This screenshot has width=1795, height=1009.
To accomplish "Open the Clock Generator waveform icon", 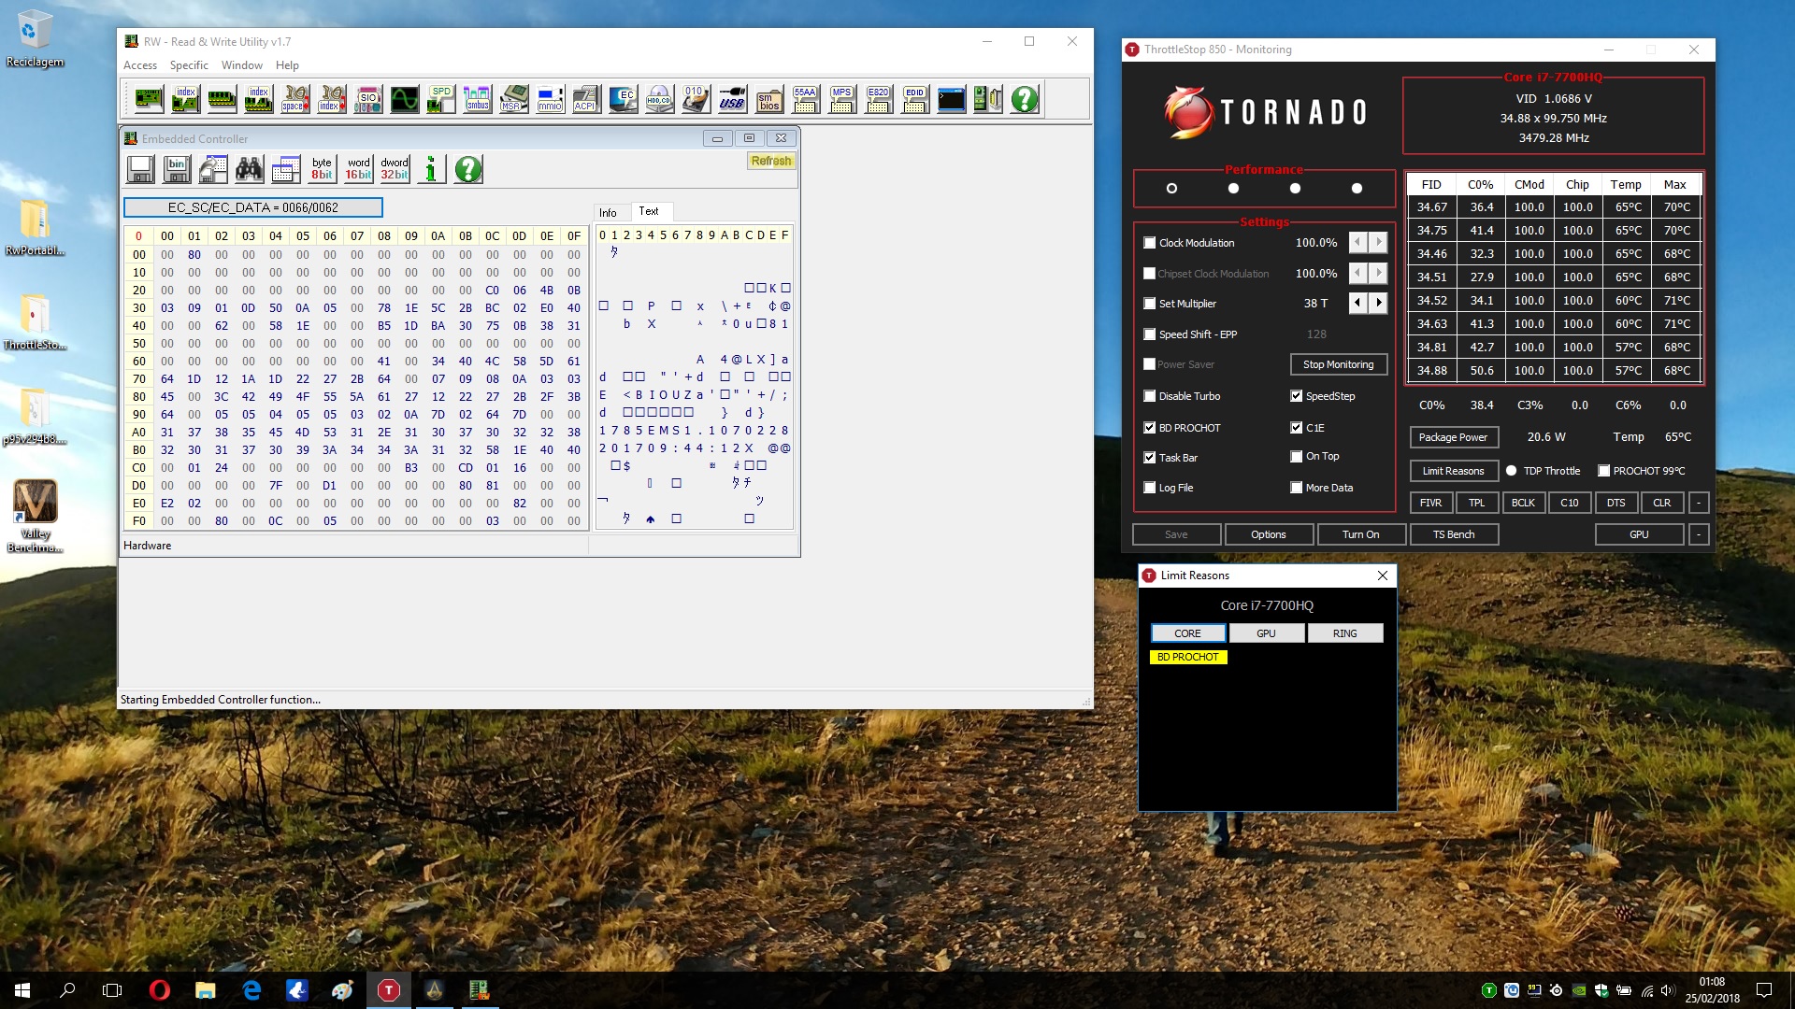I will point(404,98).
